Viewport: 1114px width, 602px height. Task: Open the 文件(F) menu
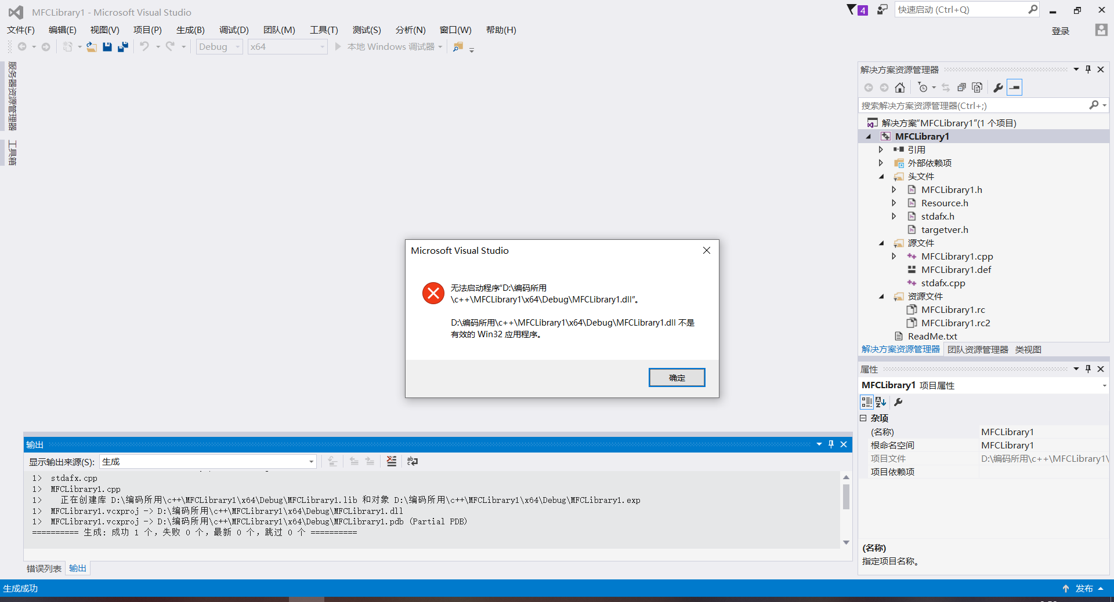pyautogui.click(x=21, y=30)
